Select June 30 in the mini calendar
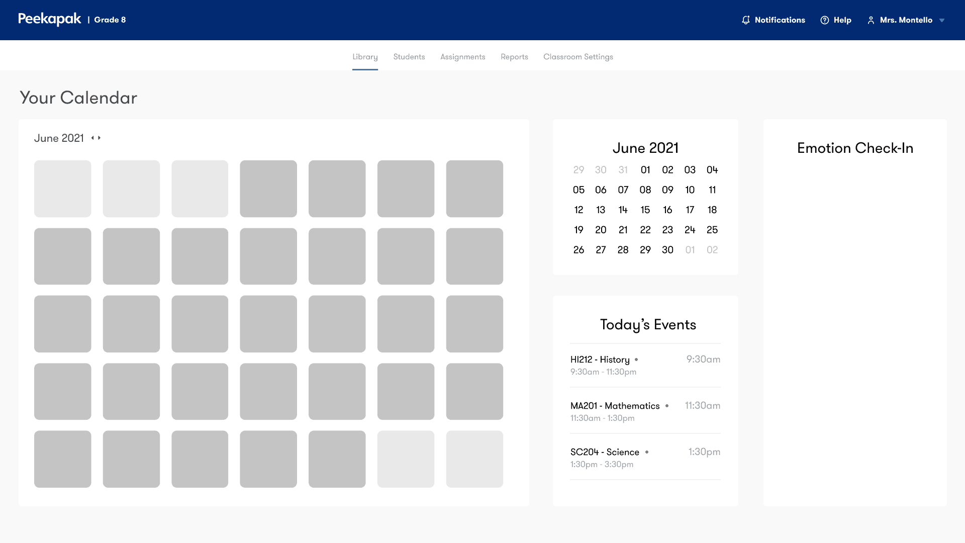Screen dimensions: 965x543 tap(667, 250)
